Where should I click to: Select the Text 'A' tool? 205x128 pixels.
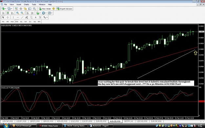(x=35, y=17)
